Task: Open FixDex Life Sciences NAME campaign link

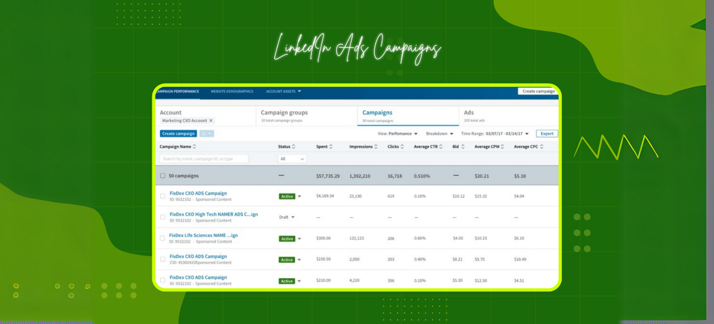Action: (203, 235)
